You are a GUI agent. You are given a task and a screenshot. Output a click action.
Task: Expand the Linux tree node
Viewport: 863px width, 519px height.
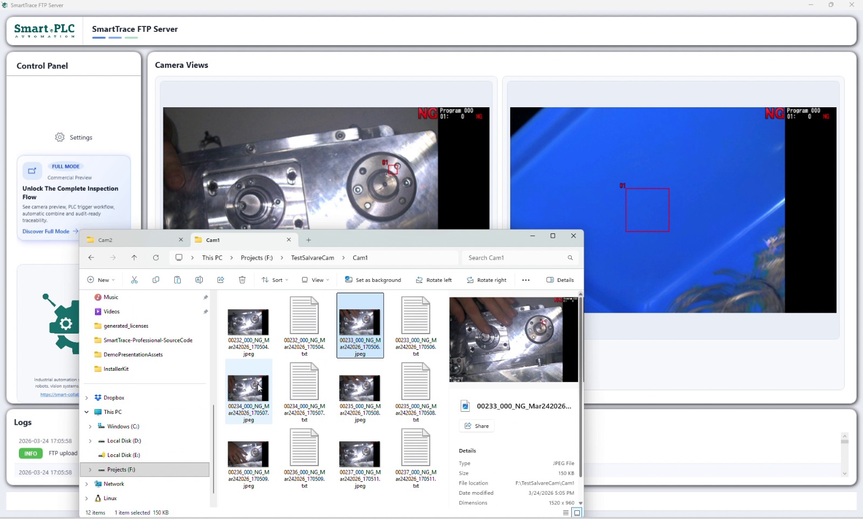pos(86,499)
